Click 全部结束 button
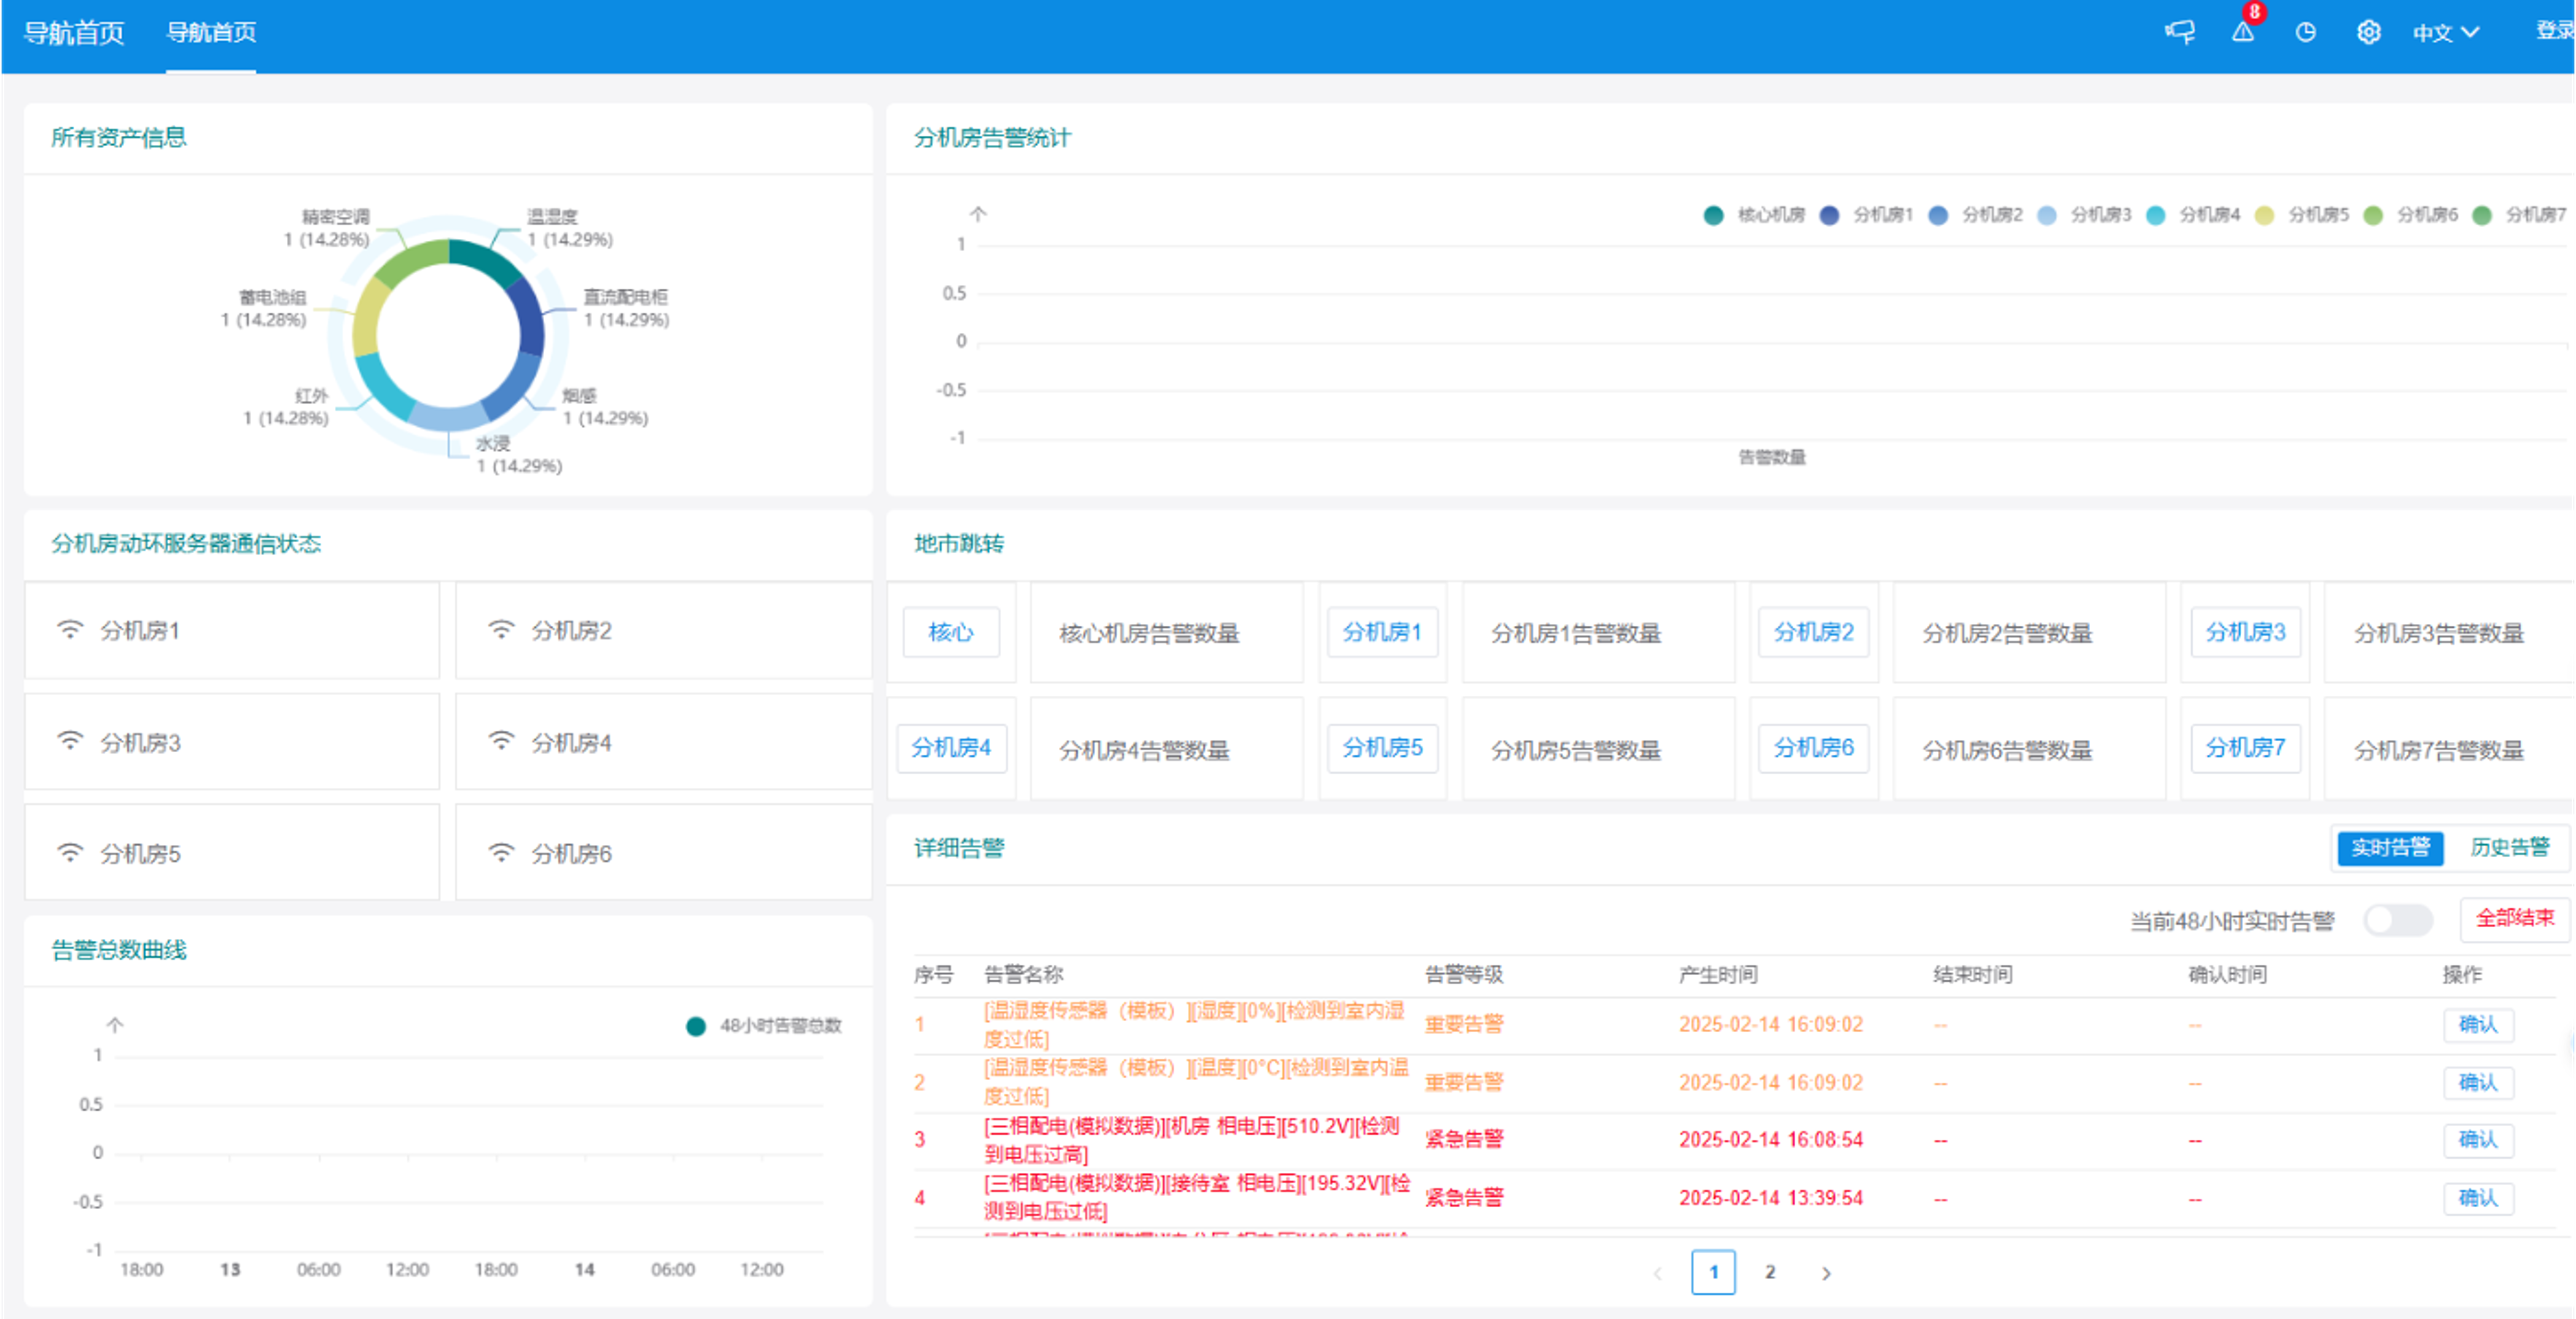The image size is (2576, 1319). (2514, 918)
